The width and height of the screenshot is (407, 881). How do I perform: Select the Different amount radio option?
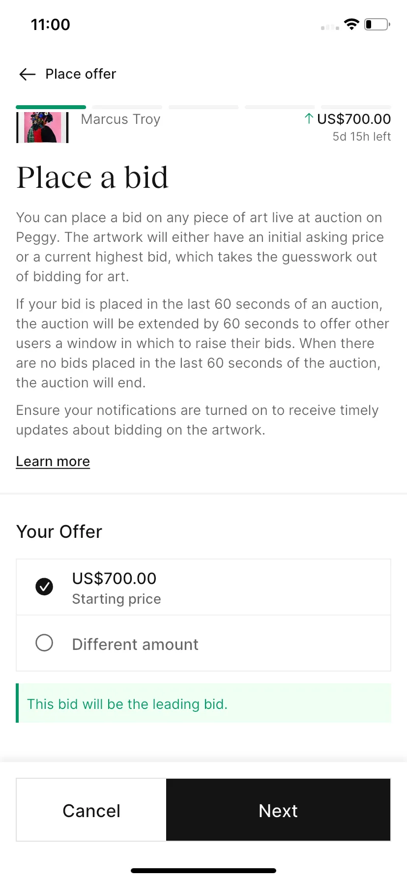click(x=203, y=643)
